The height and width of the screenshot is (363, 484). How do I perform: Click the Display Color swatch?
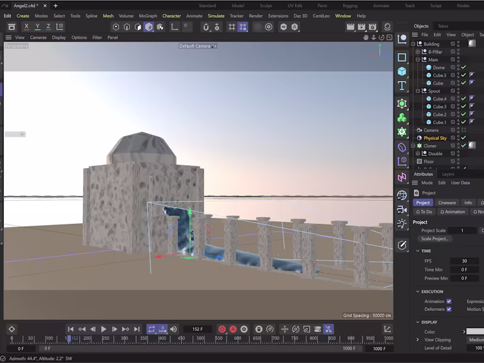pos(475,332)
